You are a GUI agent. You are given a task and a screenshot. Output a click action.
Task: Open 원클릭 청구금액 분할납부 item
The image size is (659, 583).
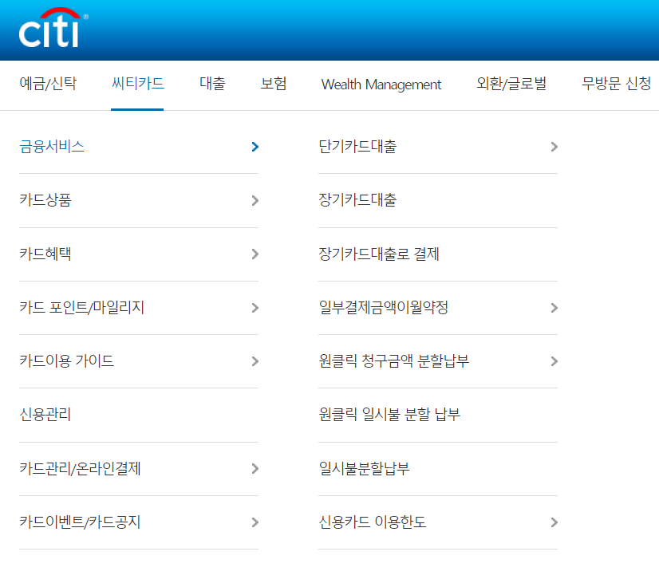point(394,360)
